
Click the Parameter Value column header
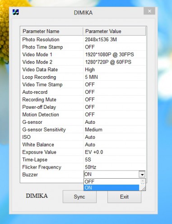pos(114,31)
